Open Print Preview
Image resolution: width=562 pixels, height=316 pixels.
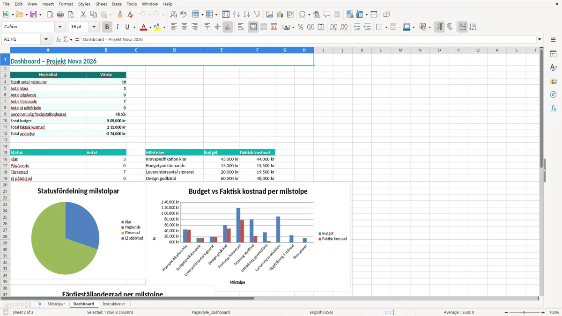pos(71,15)
